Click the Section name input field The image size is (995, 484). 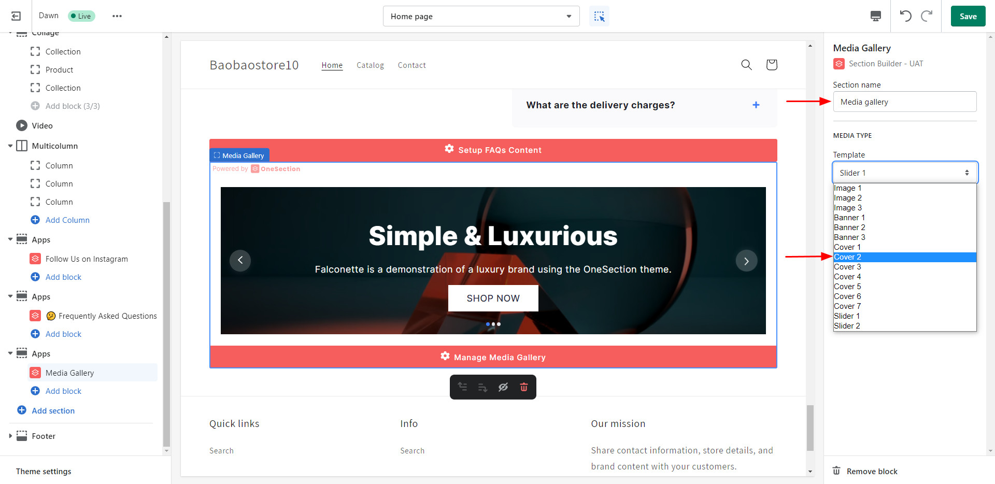point(905,102)
